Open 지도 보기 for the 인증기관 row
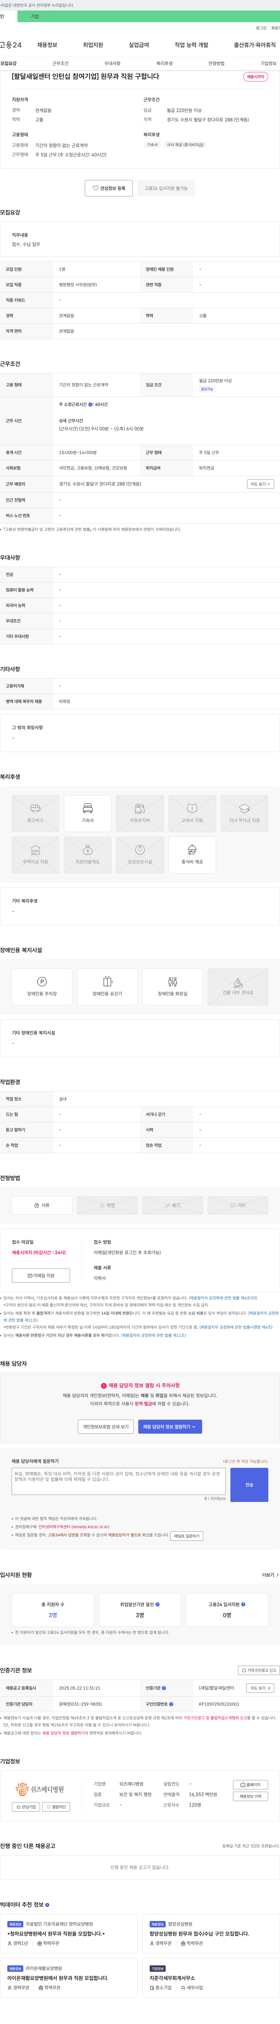 pos(260,1688)
